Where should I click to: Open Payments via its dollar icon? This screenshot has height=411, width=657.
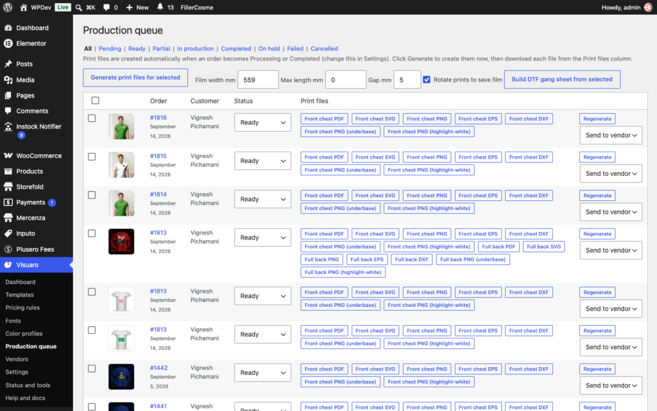click(x=8, y=202)
